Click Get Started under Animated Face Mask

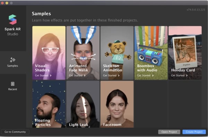pyautogui.click(x=76, y=75)
